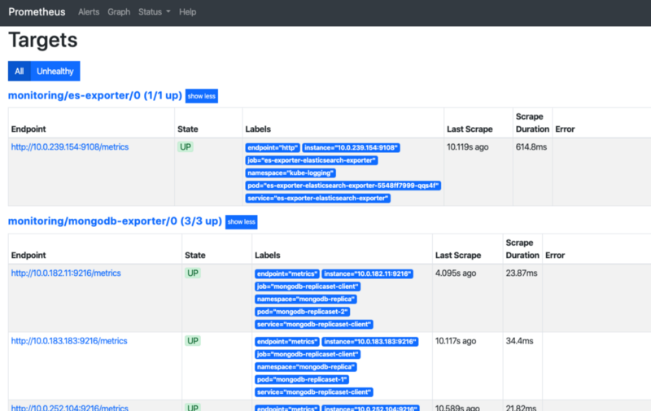Collapse es-exporter section with show less

(x=201, y=96)
